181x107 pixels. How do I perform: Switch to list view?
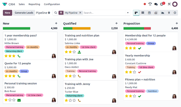click(x=143, y=13)
